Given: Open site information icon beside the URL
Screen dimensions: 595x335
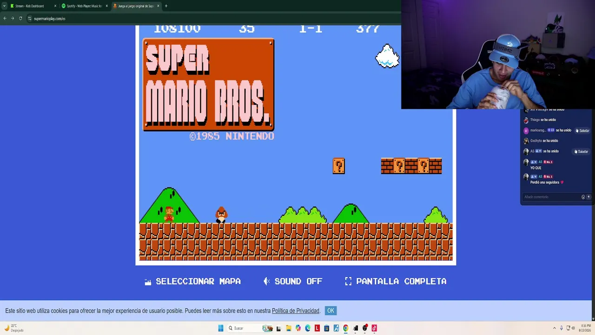Looking at the screenshot, I should pos(30,19).
